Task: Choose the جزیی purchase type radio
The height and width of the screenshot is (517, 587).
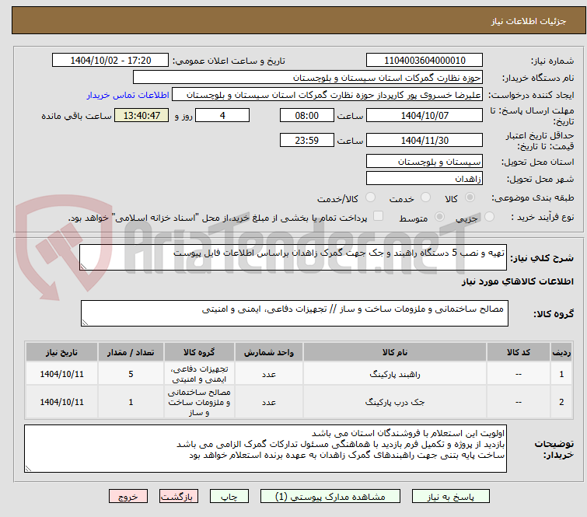Action: (489, 217)
